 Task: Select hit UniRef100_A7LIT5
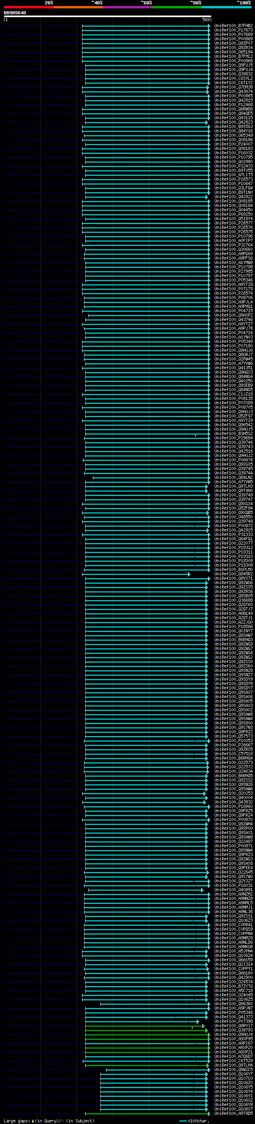pos(233,175)
